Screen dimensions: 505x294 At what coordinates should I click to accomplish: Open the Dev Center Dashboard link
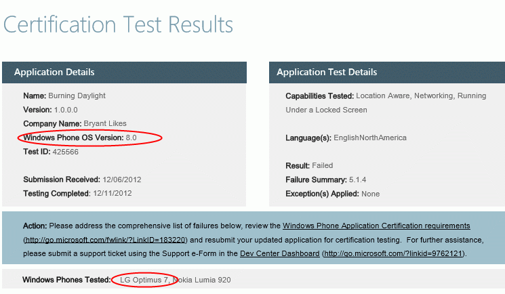point(279,254)
